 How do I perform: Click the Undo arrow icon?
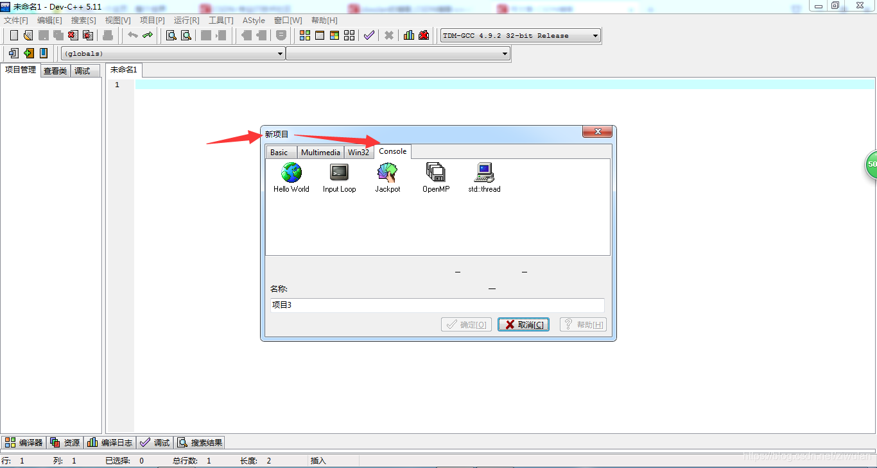[133, 35]
